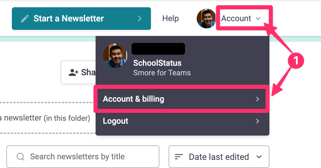Click the Start a Newsletter button
This screenshot has width=321, height=168.
[81, 19]
